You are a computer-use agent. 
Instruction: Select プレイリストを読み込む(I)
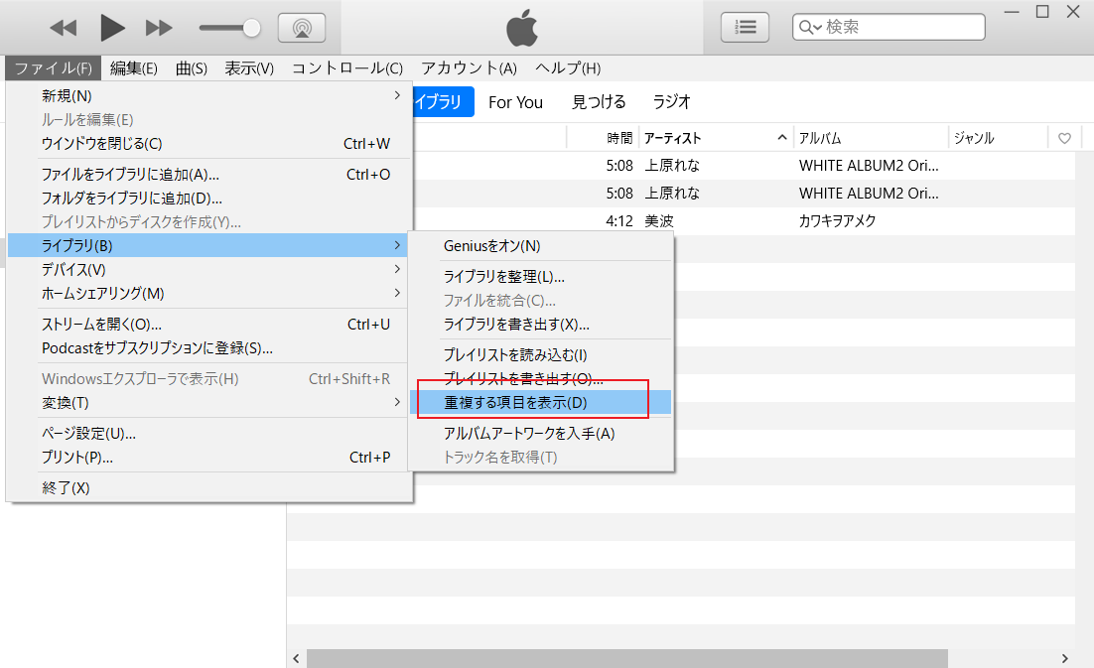[x=541, y=355]
